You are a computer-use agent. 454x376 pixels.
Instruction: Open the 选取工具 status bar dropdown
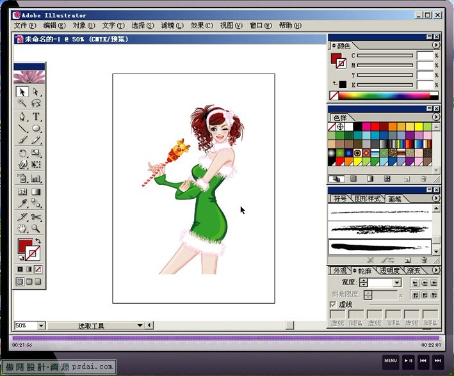click(140, 325)
